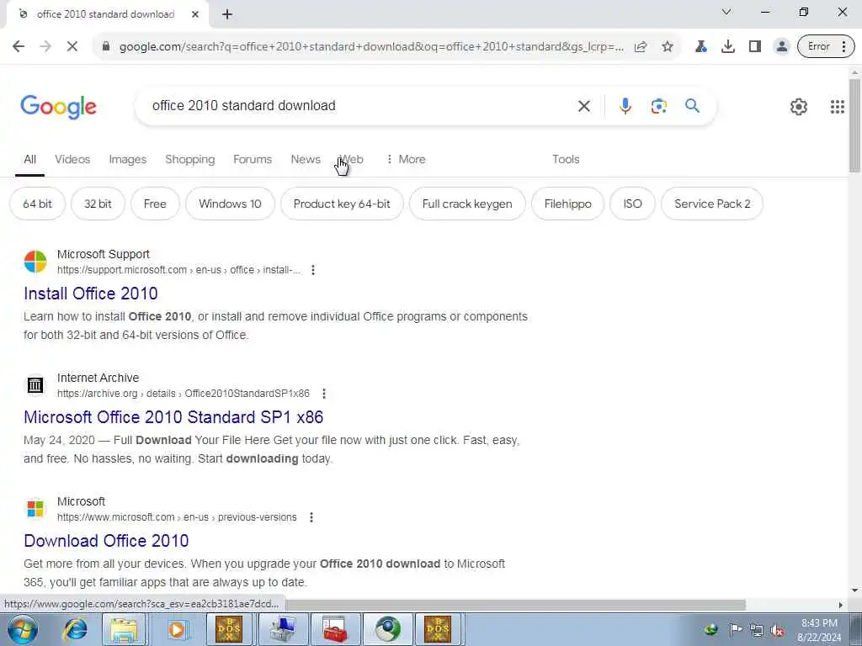The image size is (862, 646).
Task: Apply the Free filter chip
Action: [x=155, y=204]
